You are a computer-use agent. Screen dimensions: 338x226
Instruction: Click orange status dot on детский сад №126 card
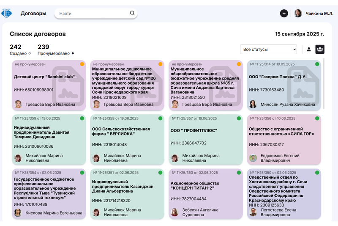tap(160, 64)
